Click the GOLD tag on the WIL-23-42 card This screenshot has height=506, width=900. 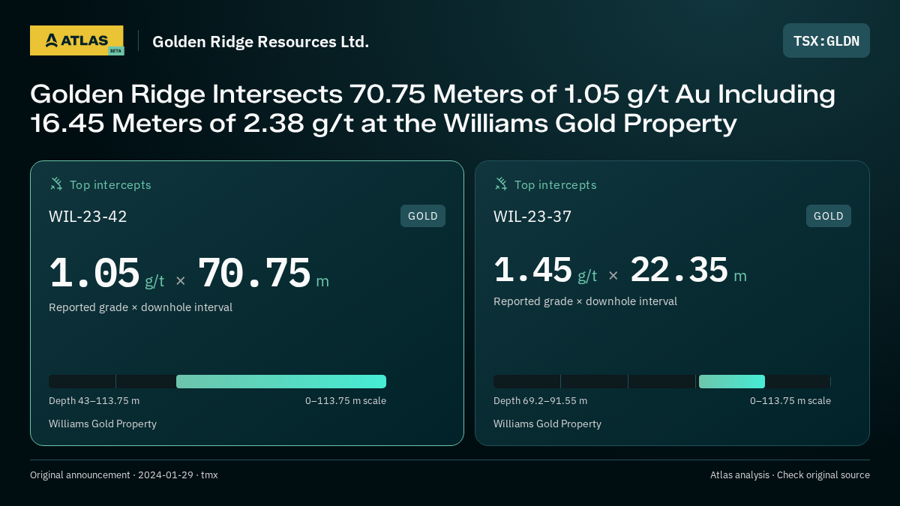pos(423,216)
